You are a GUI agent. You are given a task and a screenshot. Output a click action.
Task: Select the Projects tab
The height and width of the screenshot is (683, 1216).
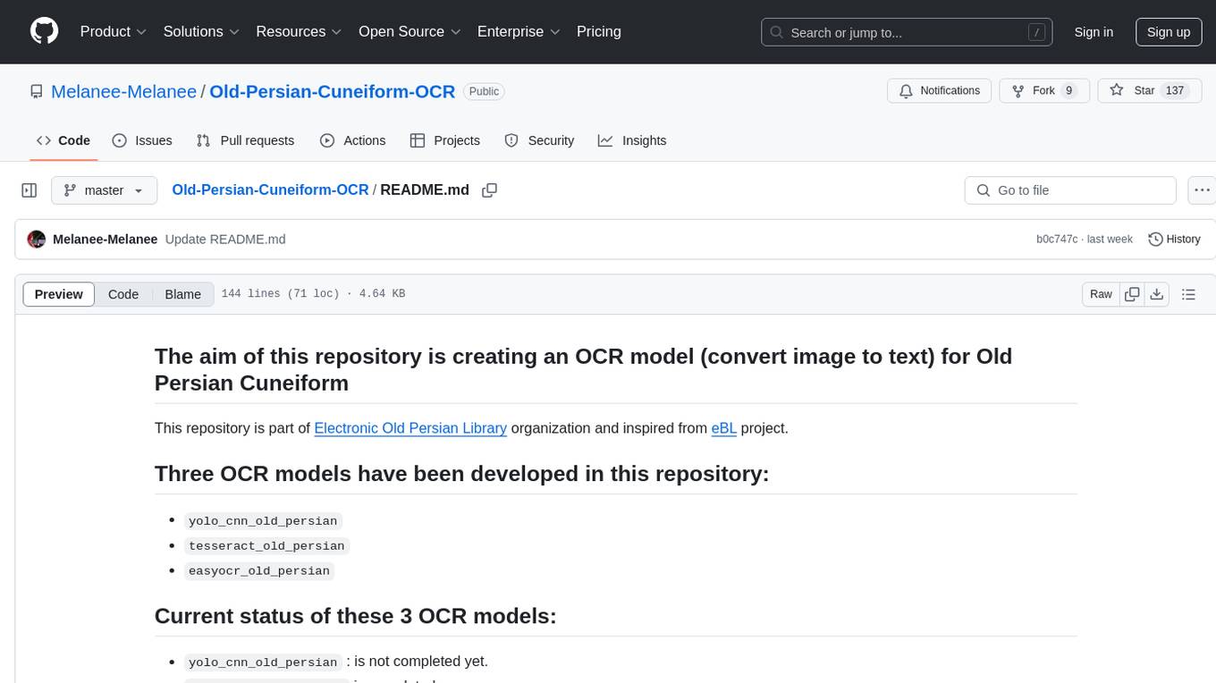(x=445, y=140)
